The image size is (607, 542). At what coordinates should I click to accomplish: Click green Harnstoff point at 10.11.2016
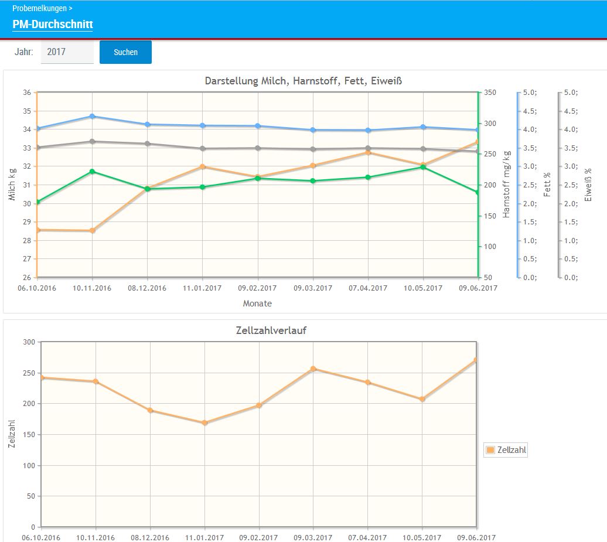[x=92, y=171]
